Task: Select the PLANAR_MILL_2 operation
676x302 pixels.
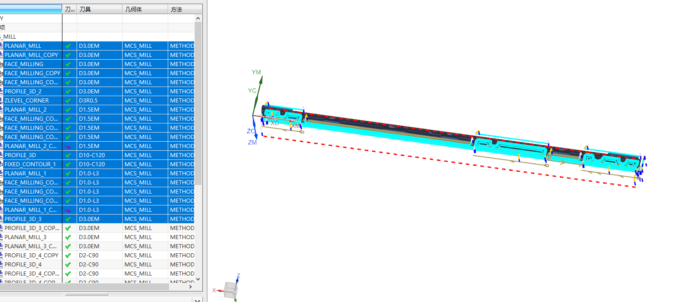Action: pyautogui.click(x=26, y=110)
